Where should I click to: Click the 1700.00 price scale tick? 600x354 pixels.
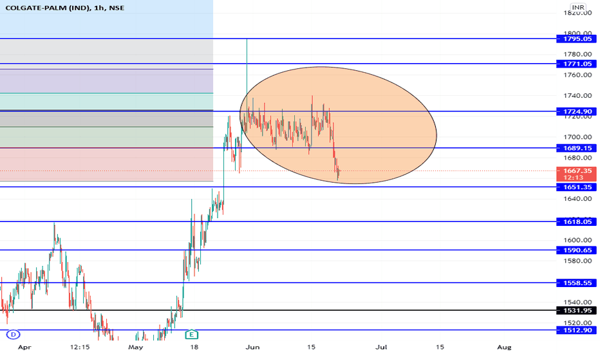(x=577, y=137)
